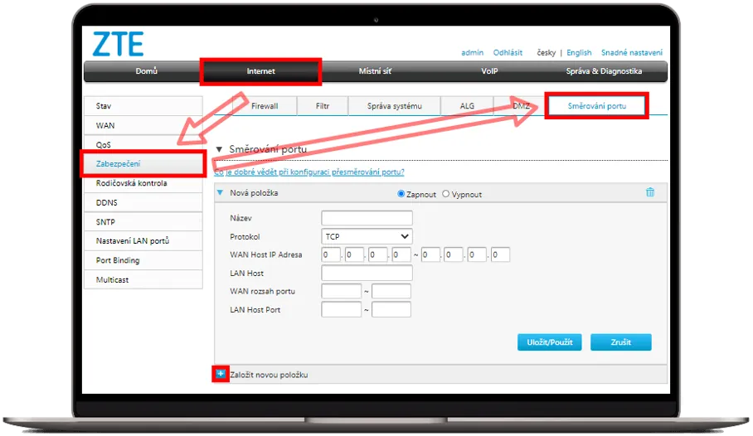The image size is (753, 436).
Task: Click the plus icon to add entry
Action: click(x=221, y=374)
